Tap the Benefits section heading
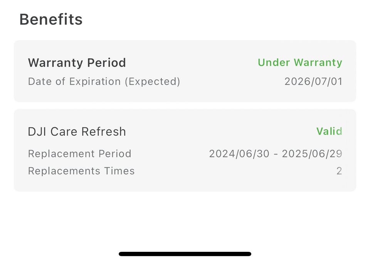The width and height of the screenshot is (370, 263). 51,19
